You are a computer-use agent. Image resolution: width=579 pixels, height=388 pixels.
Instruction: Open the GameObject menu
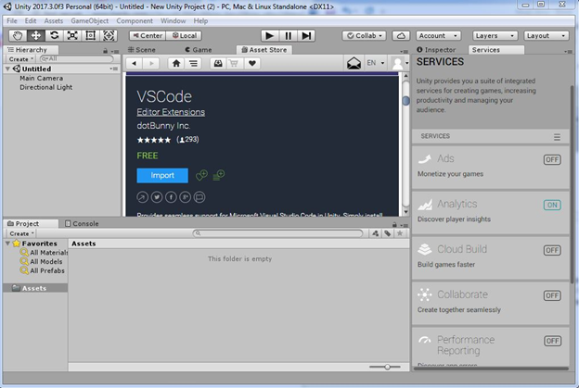(90, 21)
